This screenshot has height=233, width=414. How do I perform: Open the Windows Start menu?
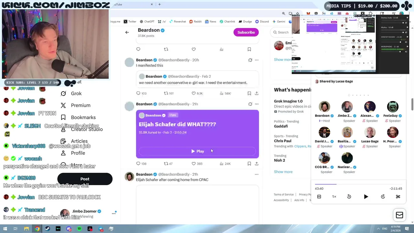(5, 229)
